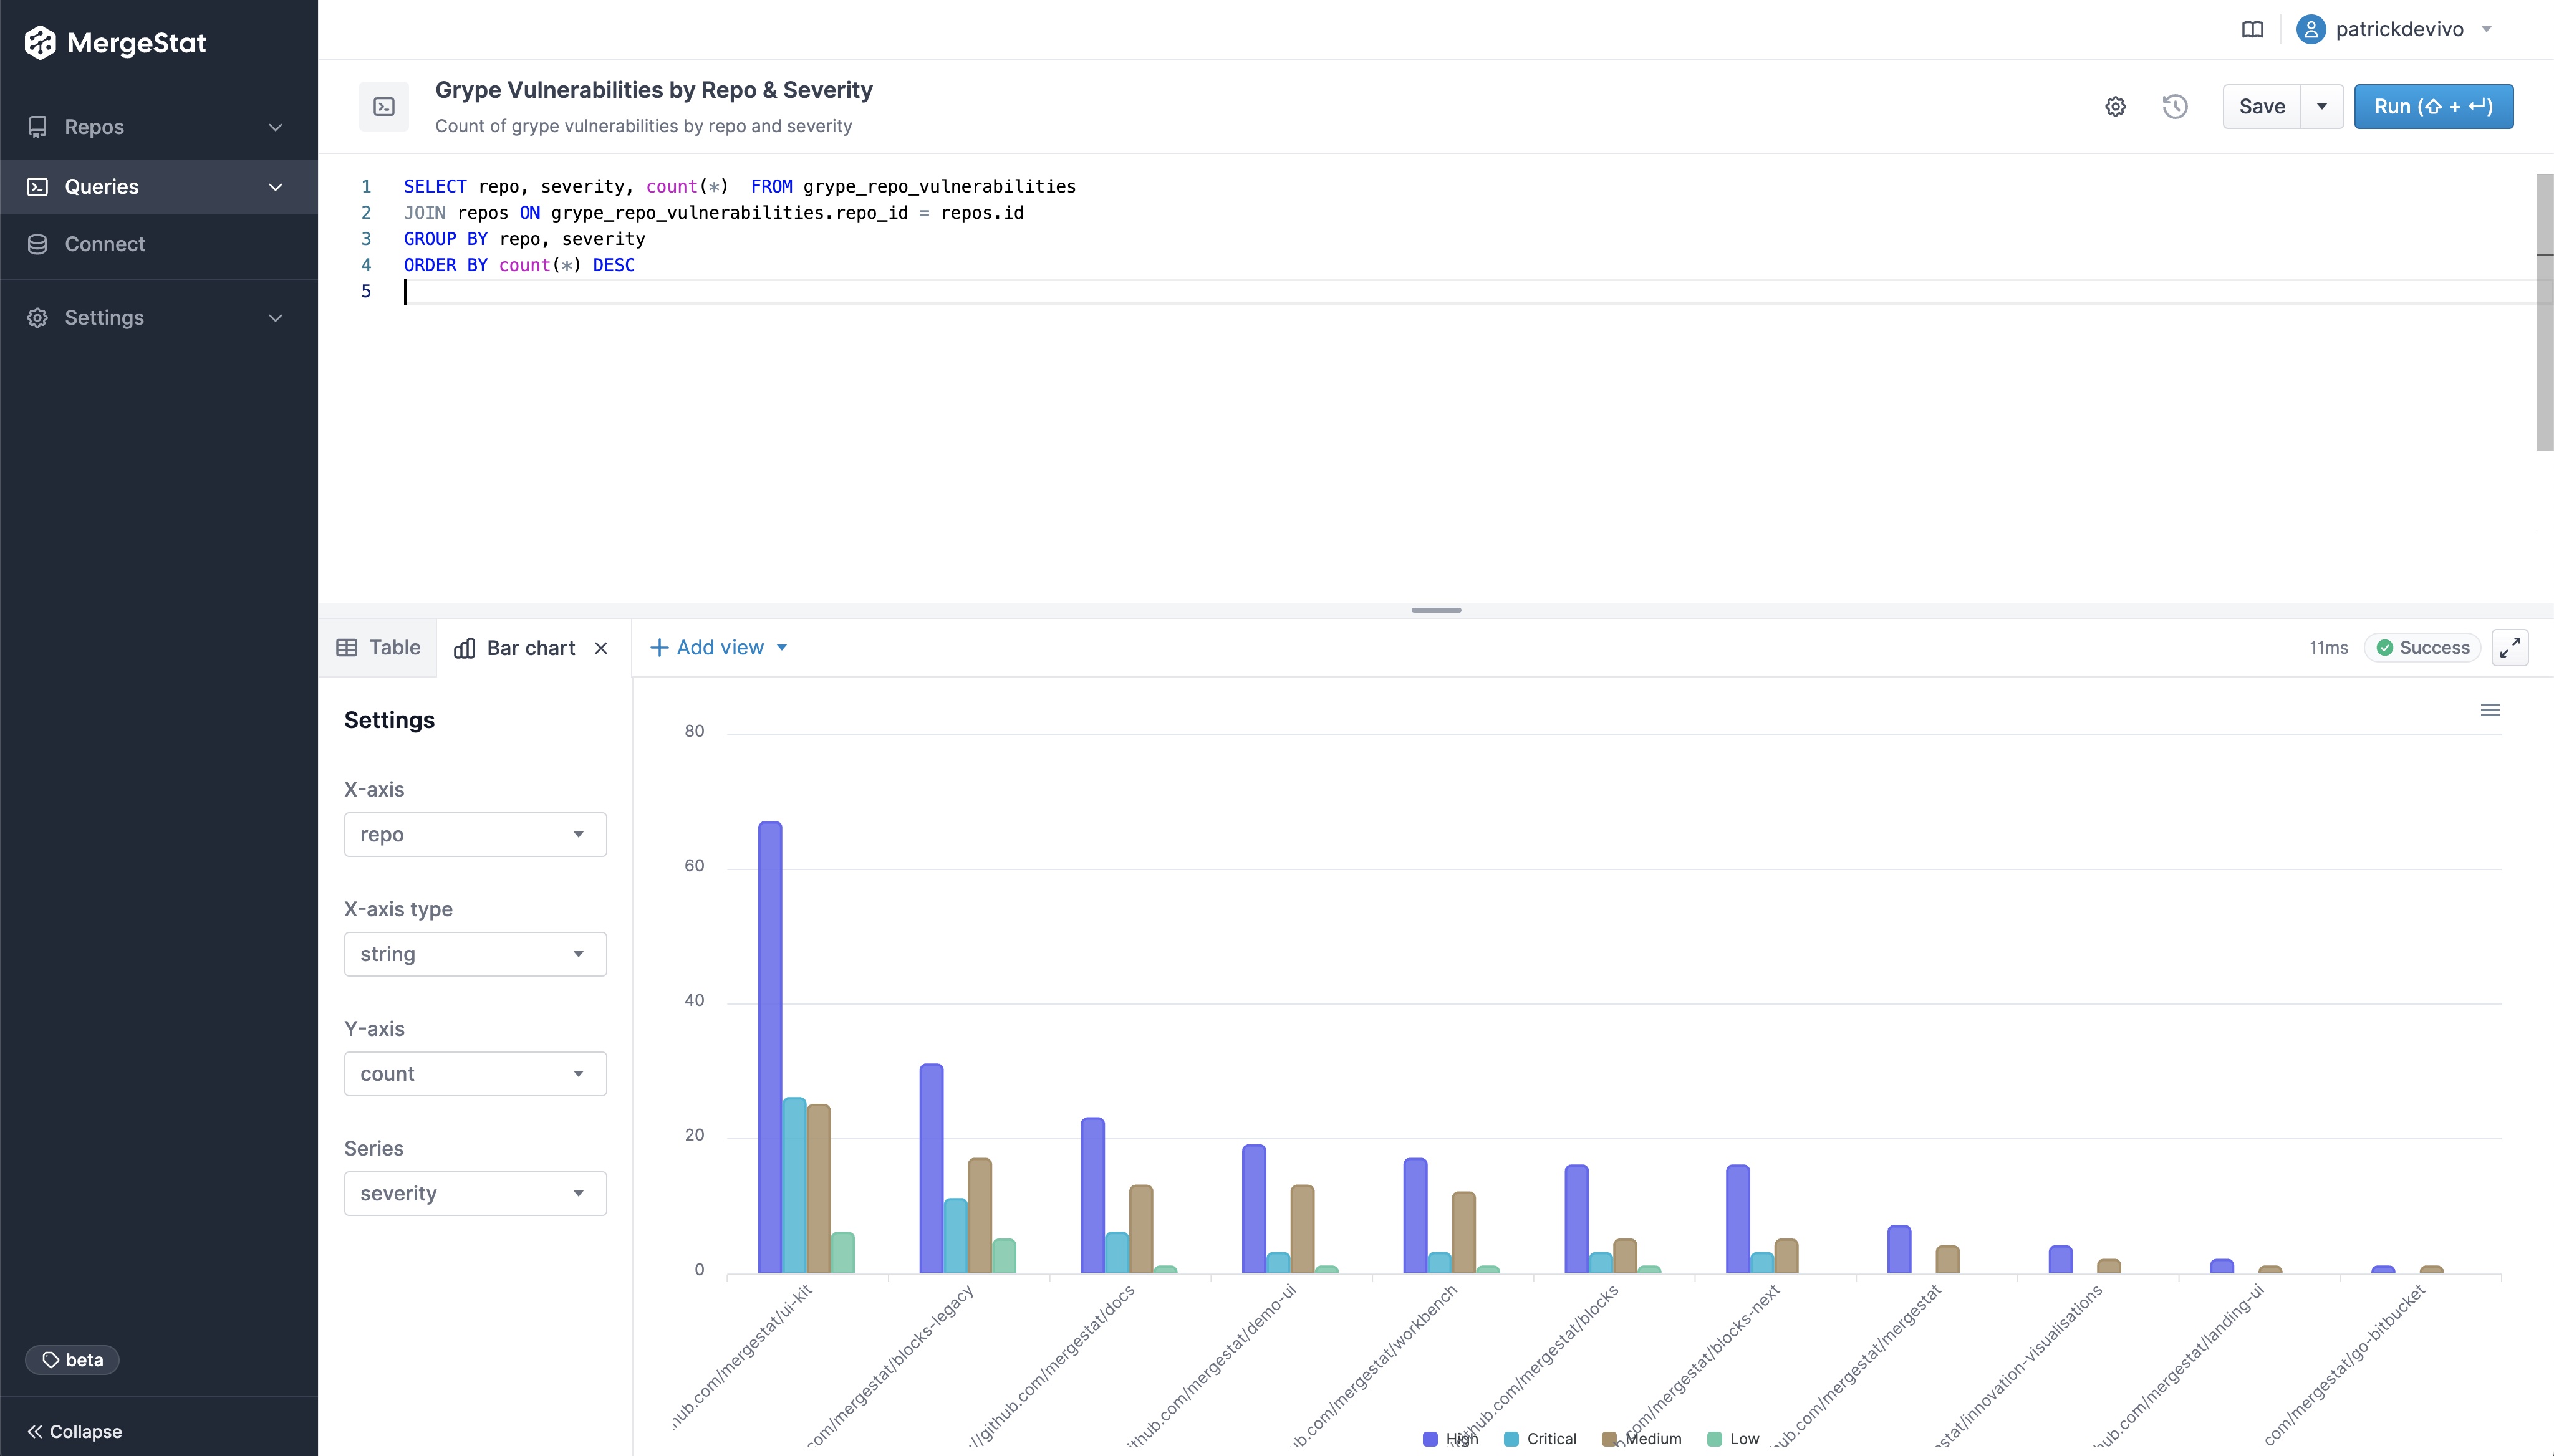Open the Save options dropdown arrow
This screenshot has height=1456, width=2554.
click(x=2322, y=107)
